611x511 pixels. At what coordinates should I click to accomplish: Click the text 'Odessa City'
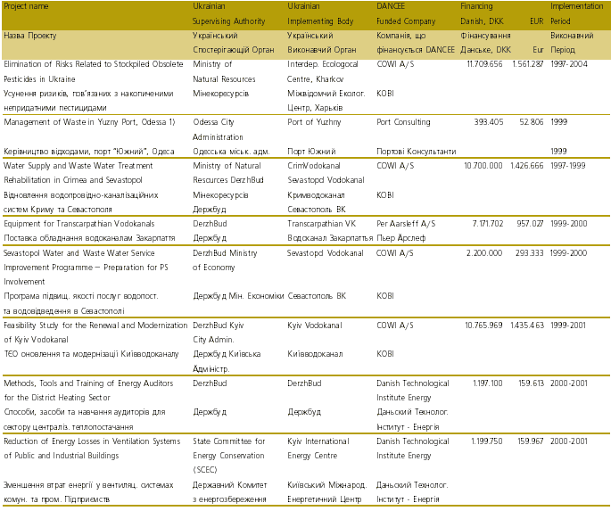213,122
